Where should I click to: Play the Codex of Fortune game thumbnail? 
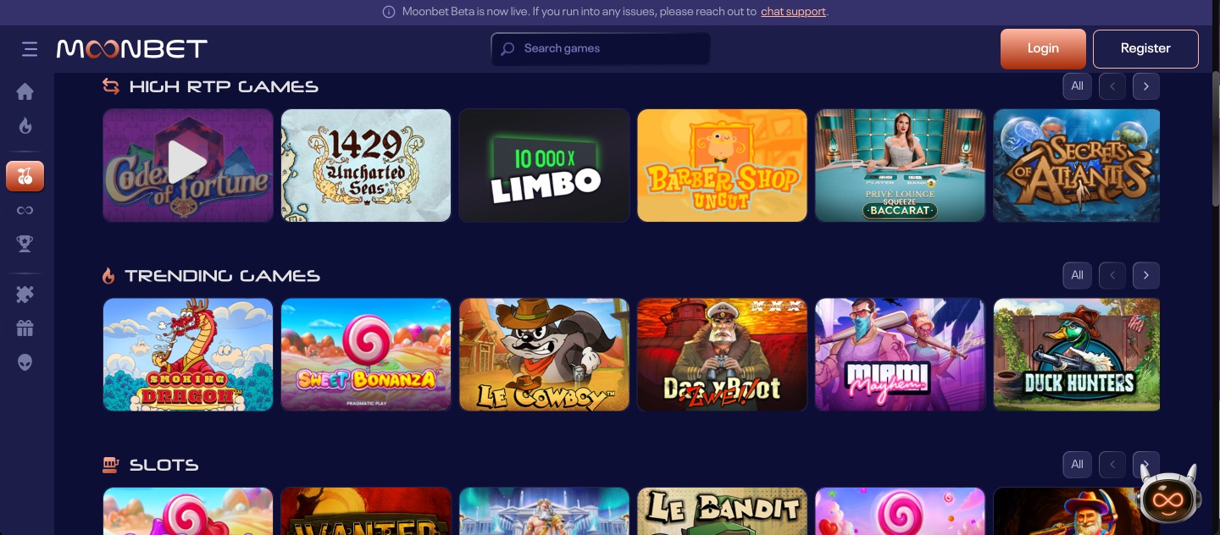tap(188, 165)
